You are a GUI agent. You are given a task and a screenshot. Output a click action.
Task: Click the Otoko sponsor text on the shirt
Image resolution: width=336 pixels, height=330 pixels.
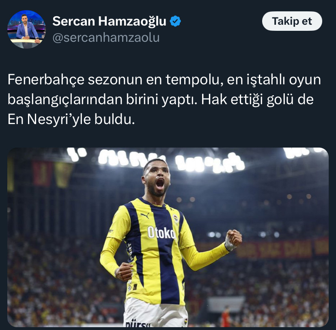pos(162,233)
